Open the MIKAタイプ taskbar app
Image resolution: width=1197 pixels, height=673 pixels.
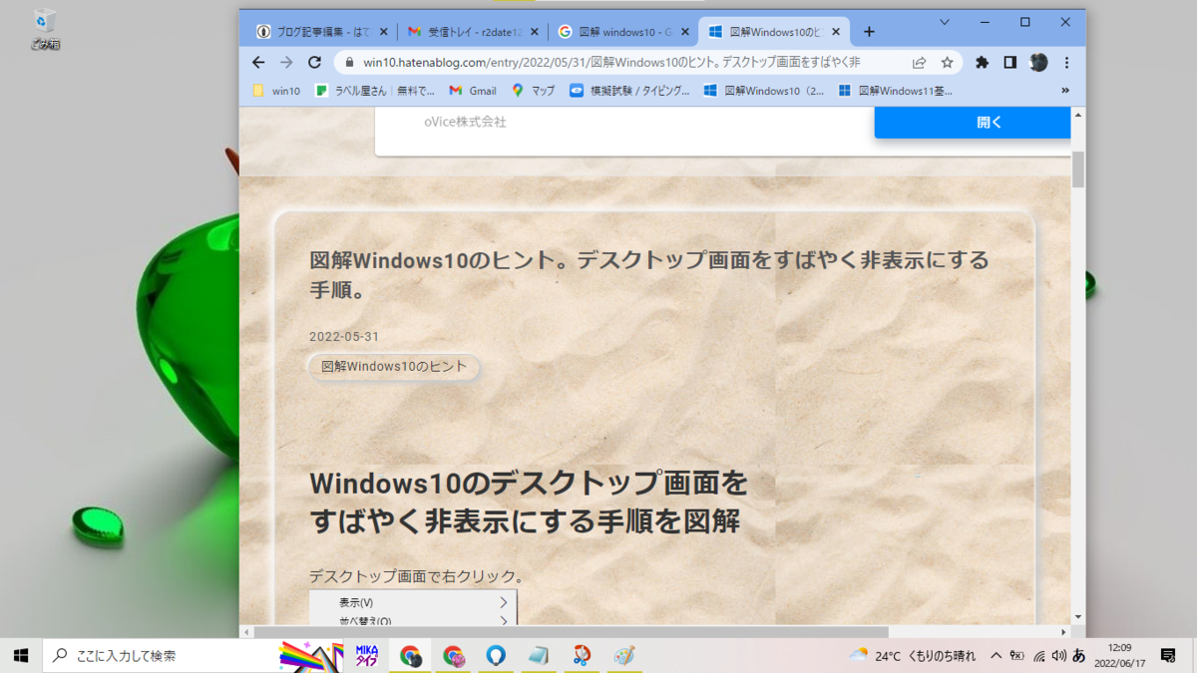coord(367,655)
